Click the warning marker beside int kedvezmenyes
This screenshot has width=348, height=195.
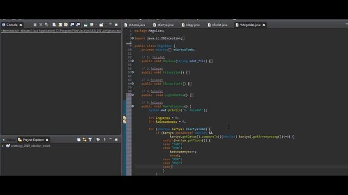[125, 121]
